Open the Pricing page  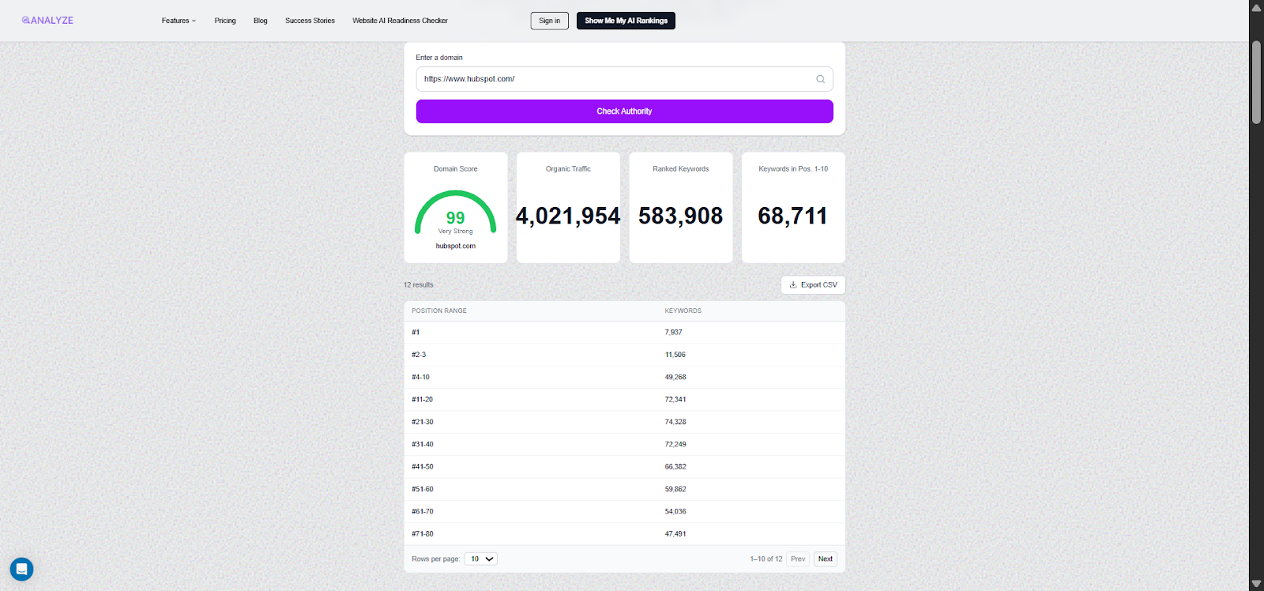[225, 21]
